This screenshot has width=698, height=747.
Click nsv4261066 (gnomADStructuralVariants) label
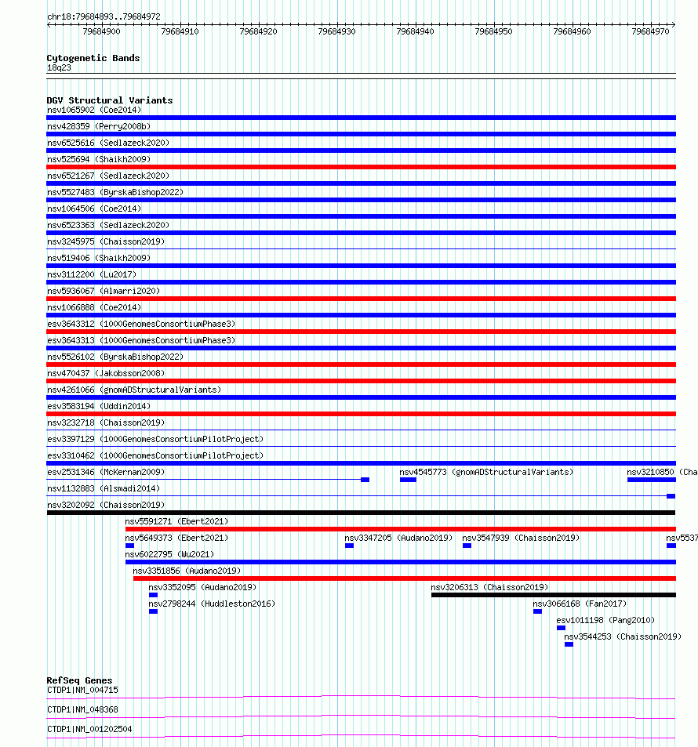coord(134,390)
